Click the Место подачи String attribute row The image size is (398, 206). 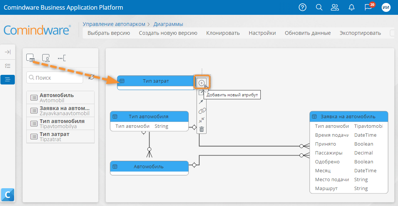tap(349, 180)
